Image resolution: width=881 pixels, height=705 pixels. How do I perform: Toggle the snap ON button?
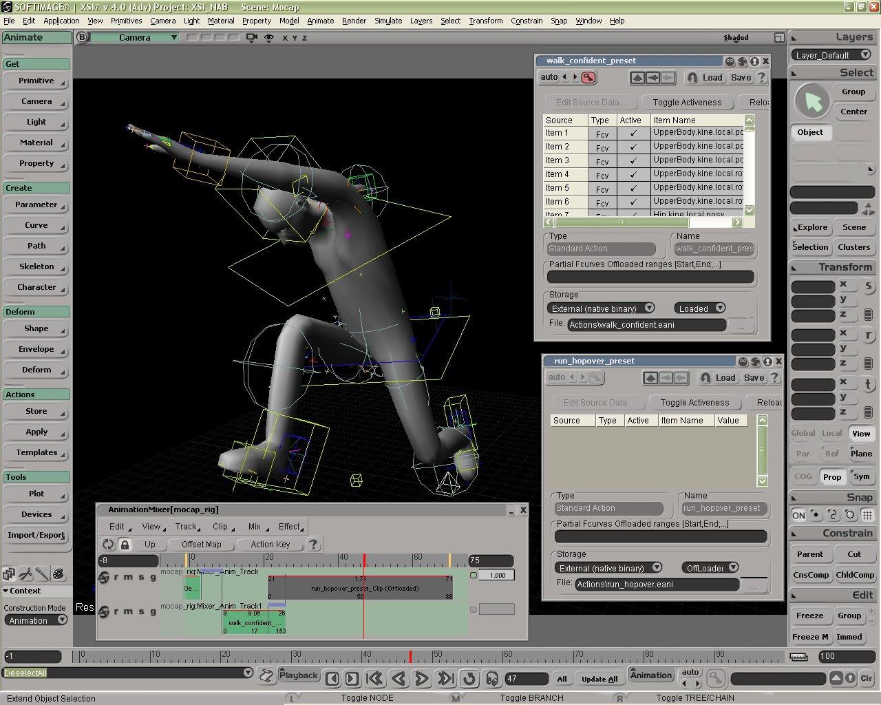[798, 515]
